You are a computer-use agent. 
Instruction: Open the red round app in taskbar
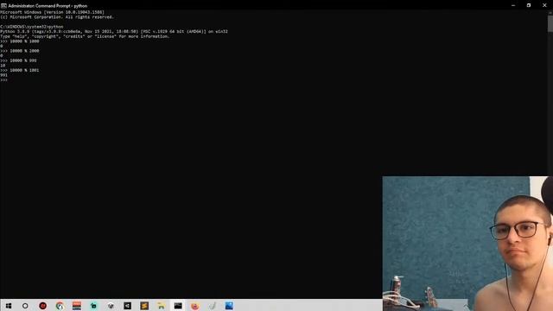(42, 306)
